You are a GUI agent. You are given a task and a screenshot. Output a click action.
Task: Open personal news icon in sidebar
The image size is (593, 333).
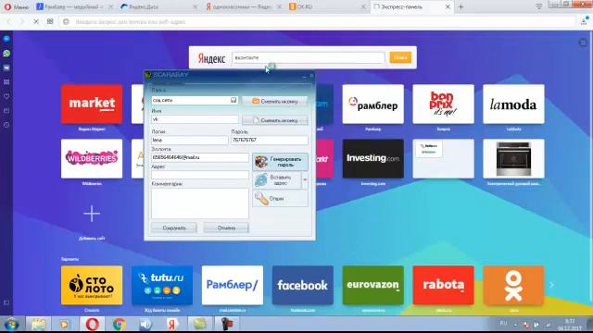pyautogui.click(x=6, y=111)
